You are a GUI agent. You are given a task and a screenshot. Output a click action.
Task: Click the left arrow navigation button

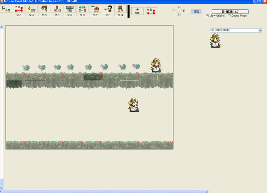click(x=174, y=11)
